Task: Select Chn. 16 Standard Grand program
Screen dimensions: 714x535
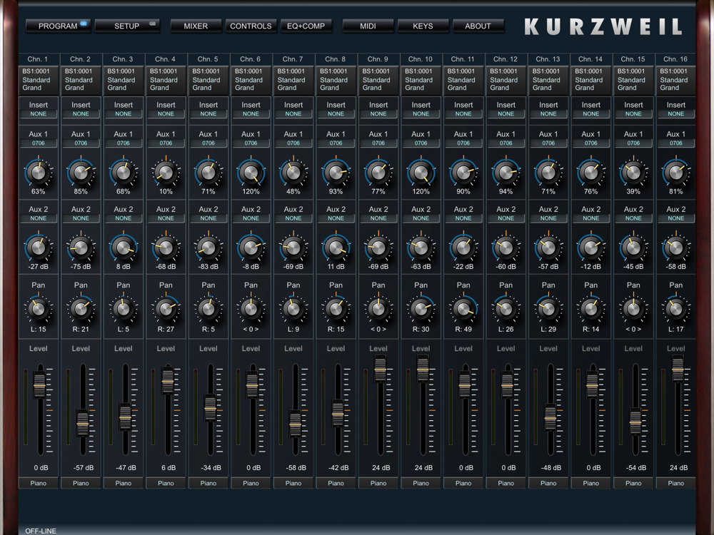Action: point(675,80)
